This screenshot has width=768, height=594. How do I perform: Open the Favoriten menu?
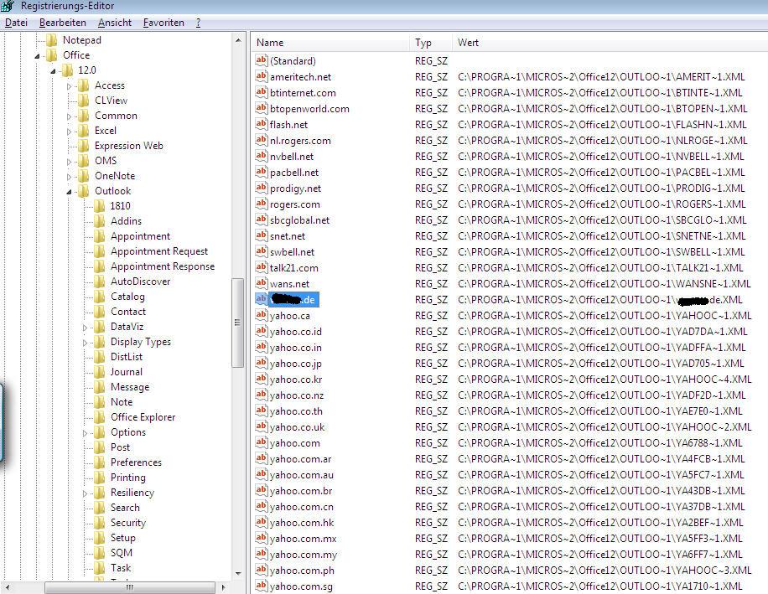click(x=163, y=23)
